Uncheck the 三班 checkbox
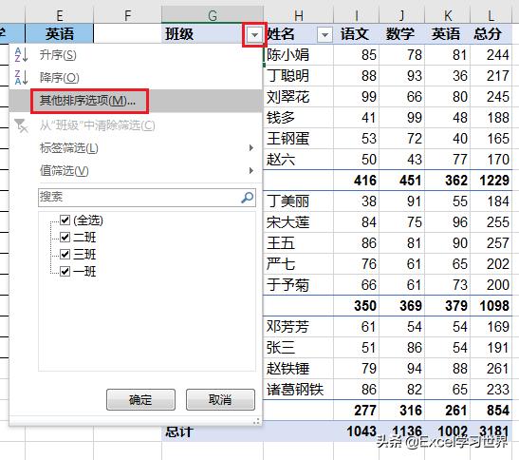The width and height of the screenshot is (519, 460). point(65,255)
